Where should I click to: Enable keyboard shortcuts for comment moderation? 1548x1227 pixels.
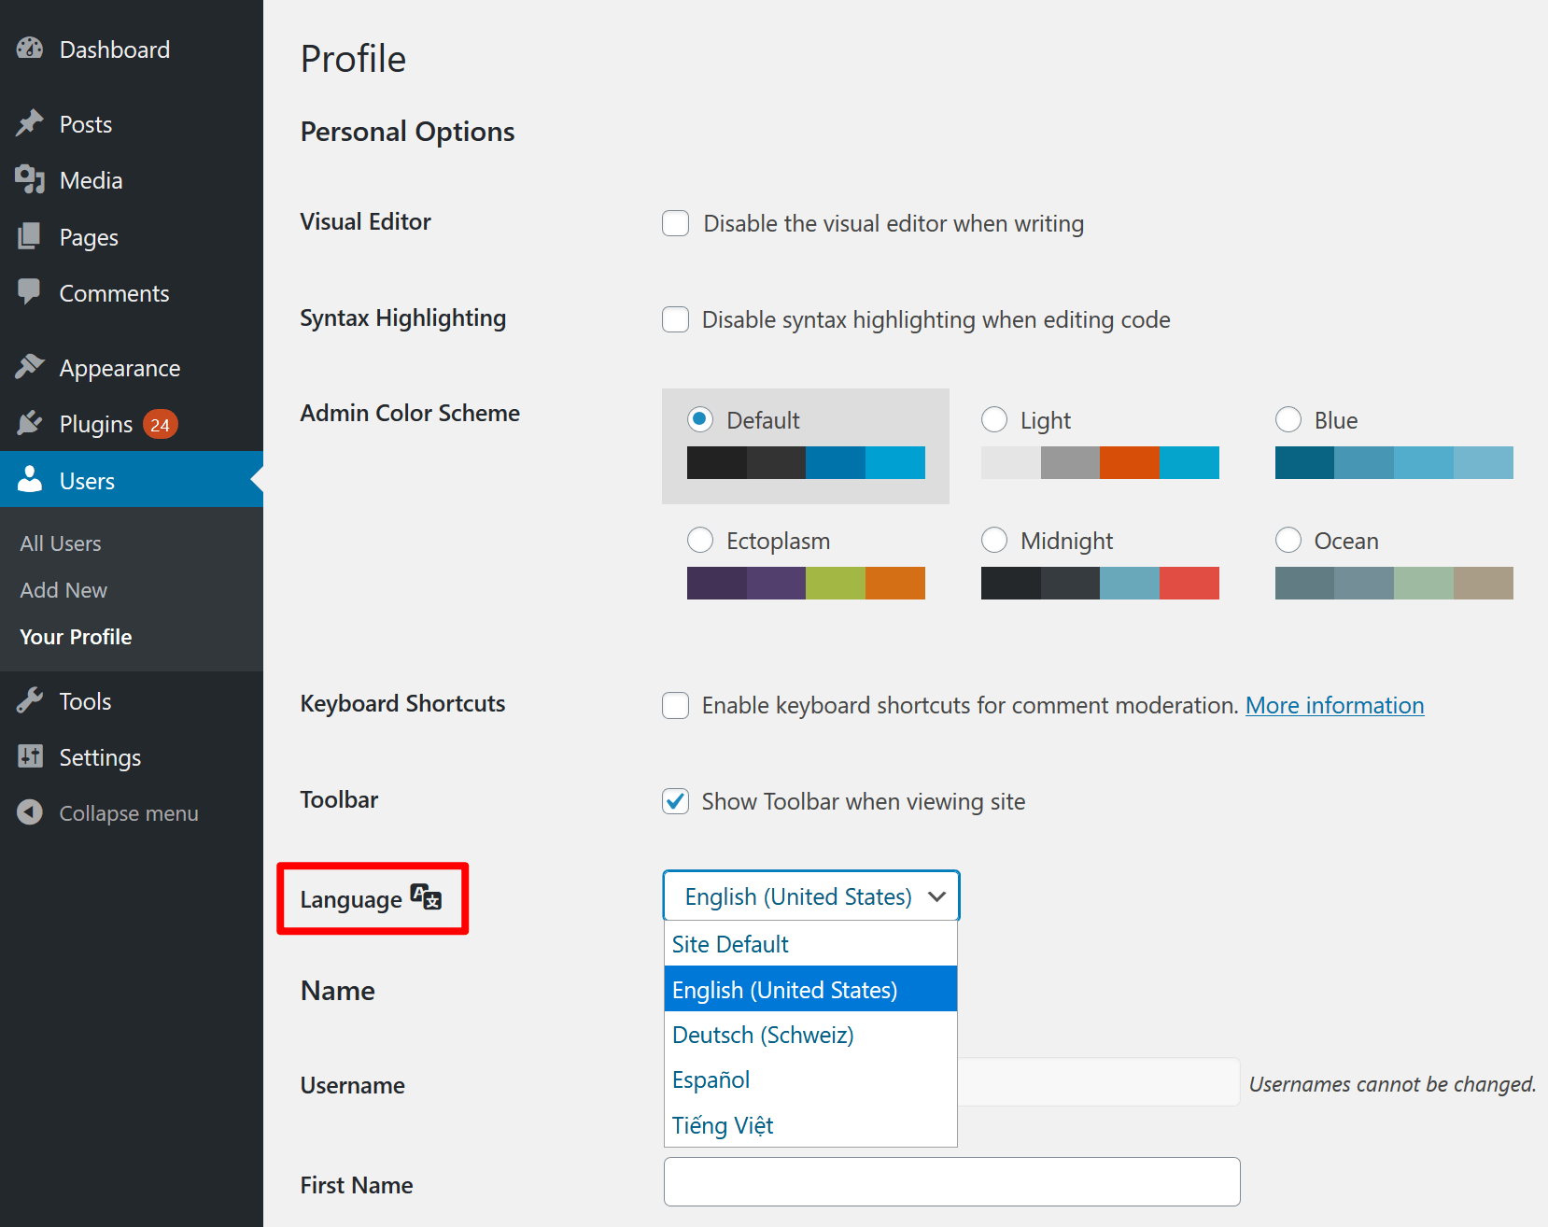pyautogui.click(x=675, y=706)
